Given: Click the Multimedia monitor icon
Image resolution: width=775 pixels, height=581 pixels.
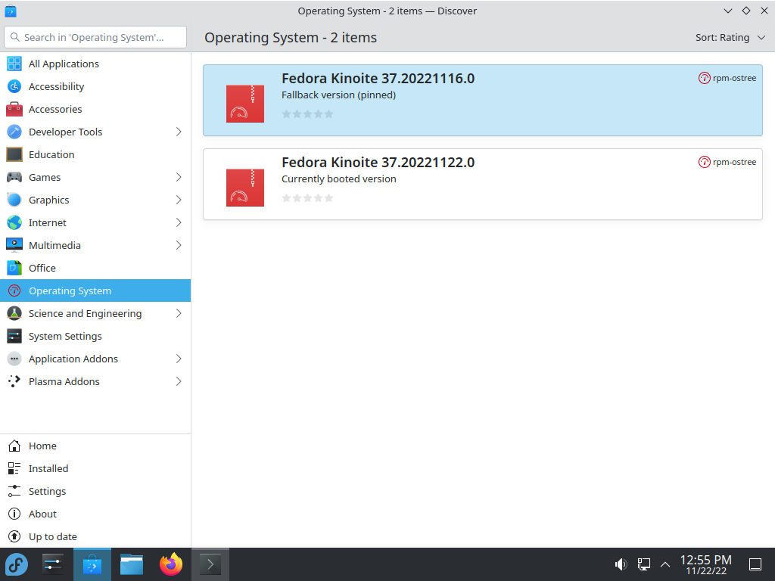Looking at the screenshot, I should [14, 246].
